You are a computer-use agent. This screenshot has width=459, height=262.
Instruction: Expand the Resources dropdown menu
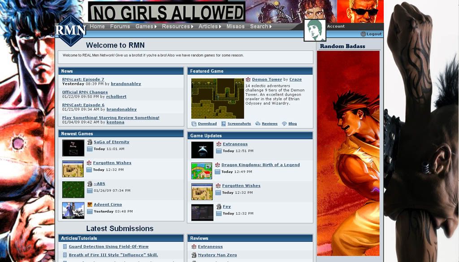(x=178, y=26)
